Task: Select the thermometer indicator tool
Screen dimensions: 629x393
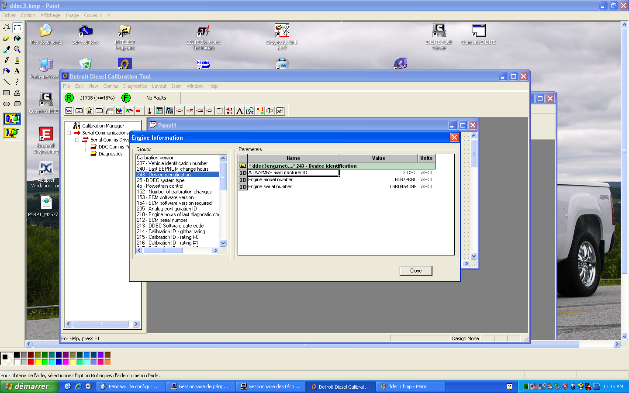Action: point(149,110)
